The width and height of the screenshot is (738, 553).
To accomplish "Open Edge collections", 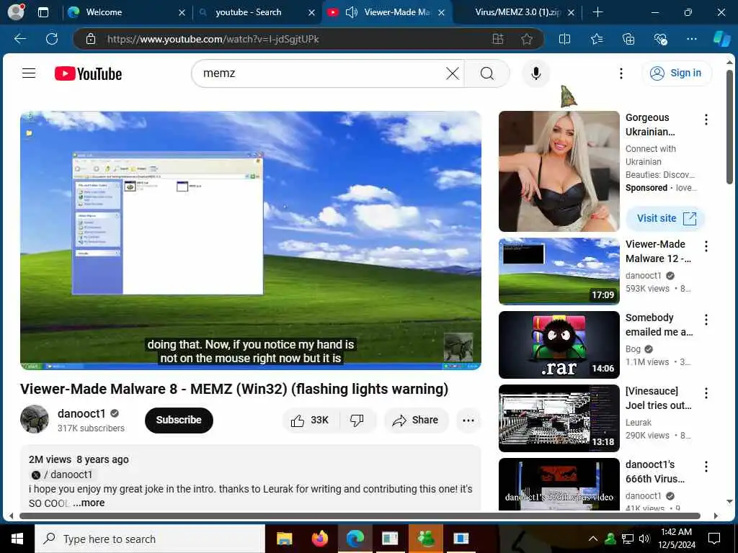I will [628, 39].
